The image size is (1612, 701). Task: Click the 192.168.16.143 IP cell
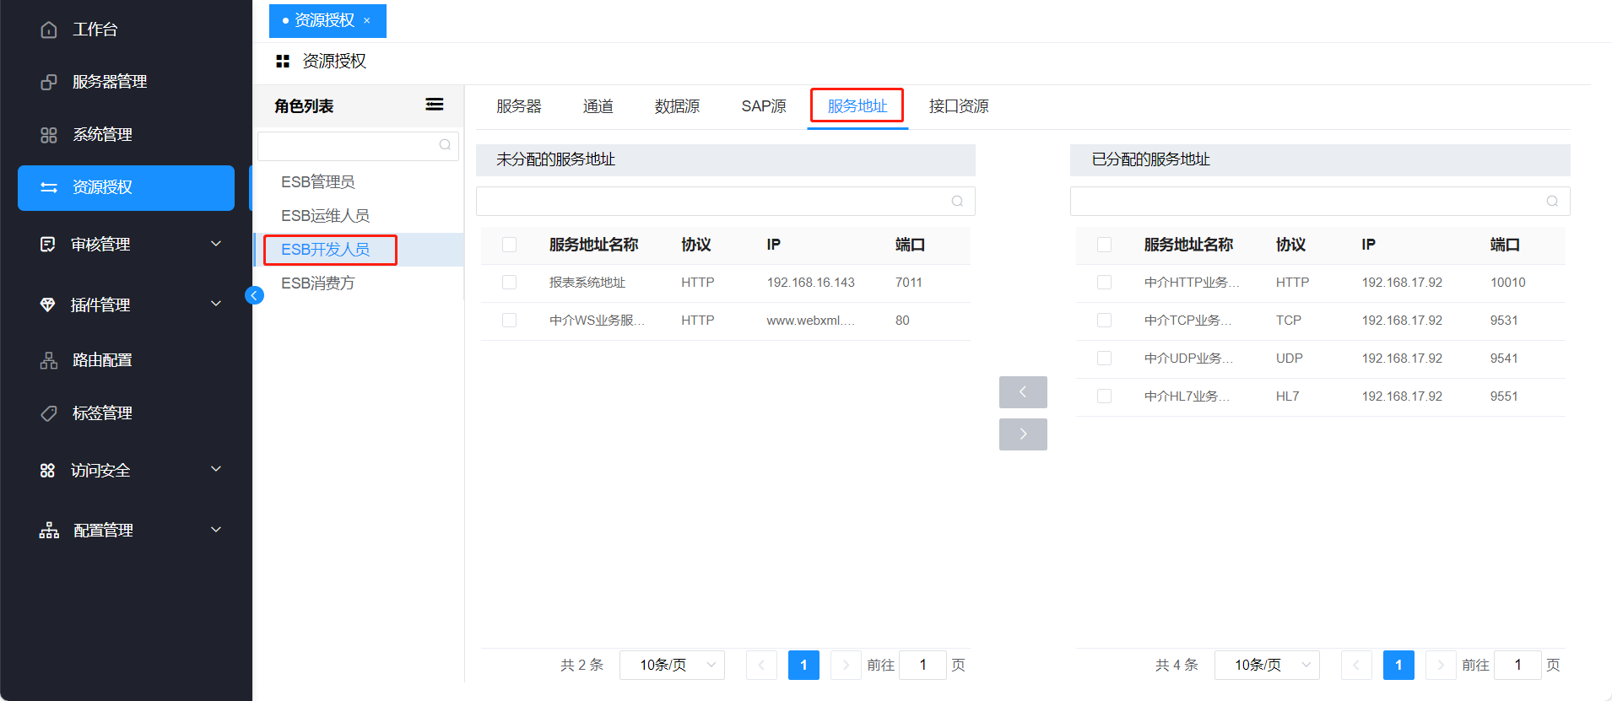811,283
